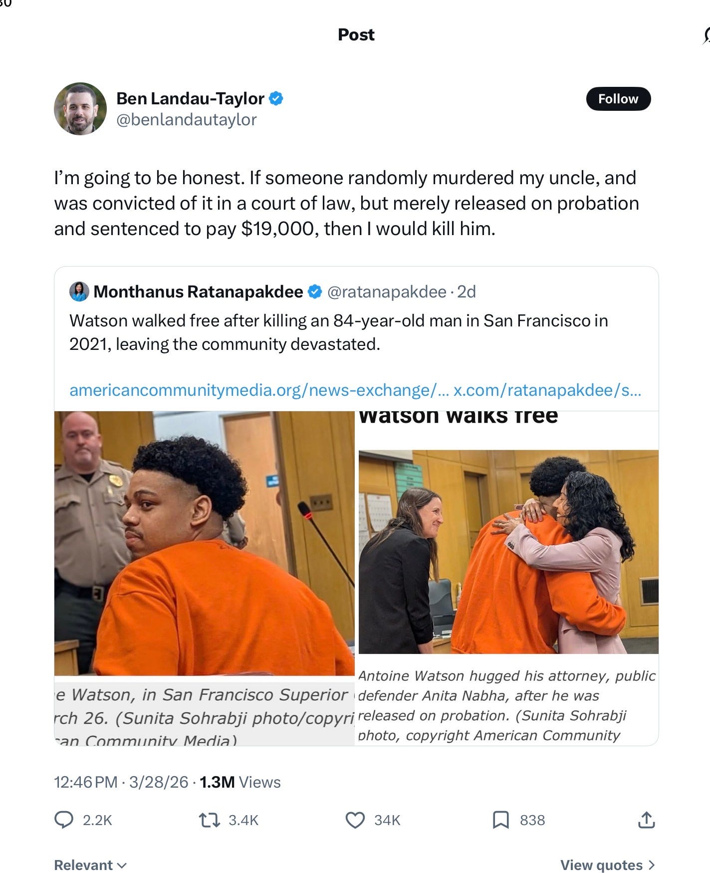Tap the repost arrows icon
Image resolution: width=710 pixels, height=873 pixels.
click(x=210, y=820)
